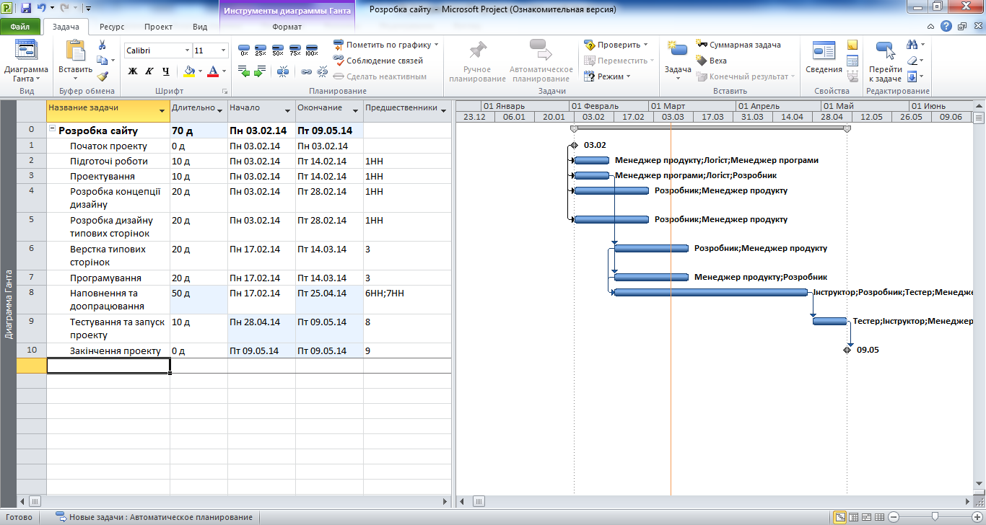The height and width of the screenshot is (525, 986).
Task: Click the zoom slider in the status bar
Action: point(935,517)
